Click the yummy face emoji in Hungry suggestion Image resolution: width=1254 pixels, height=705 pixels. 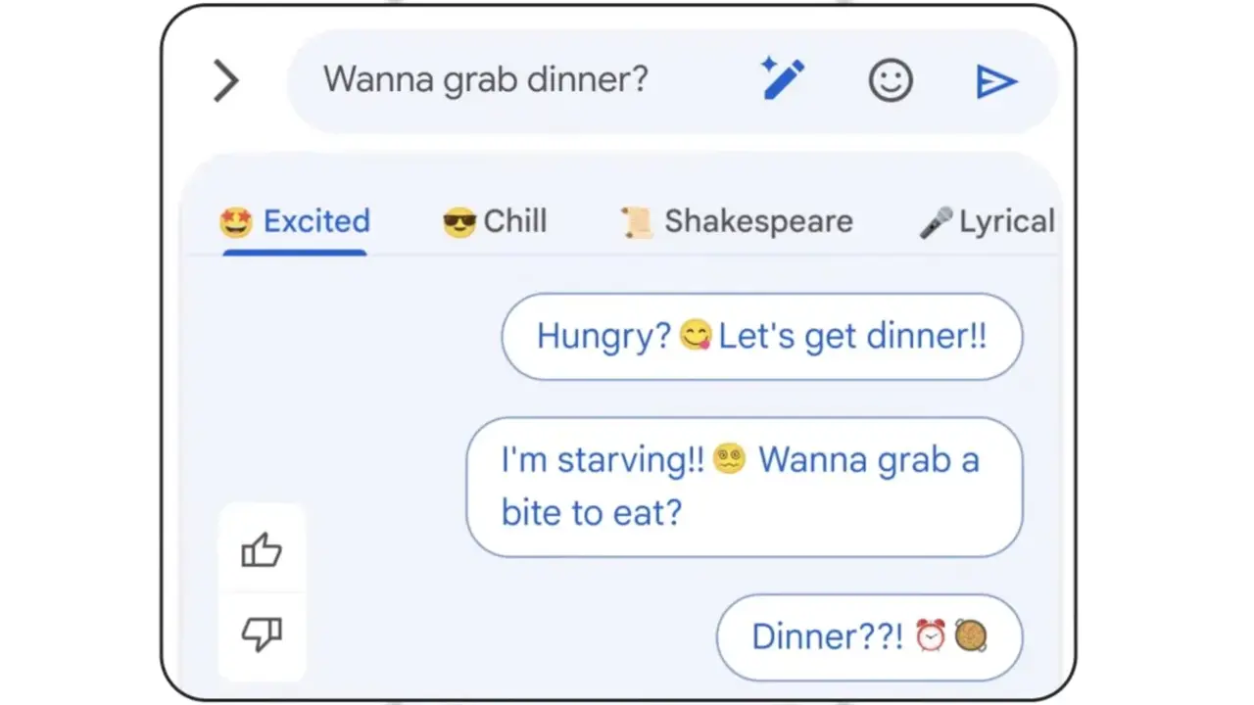point(695,337)
